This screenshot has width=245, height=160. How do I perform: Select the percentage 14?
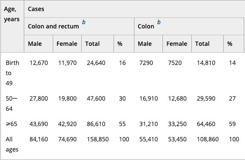(x=232, y=63)
